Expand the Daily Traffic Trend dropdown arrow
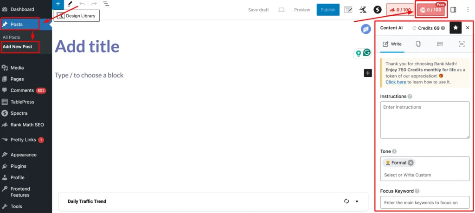The width and height of the screenshot is (475, 213). click(x=357, y=201)
